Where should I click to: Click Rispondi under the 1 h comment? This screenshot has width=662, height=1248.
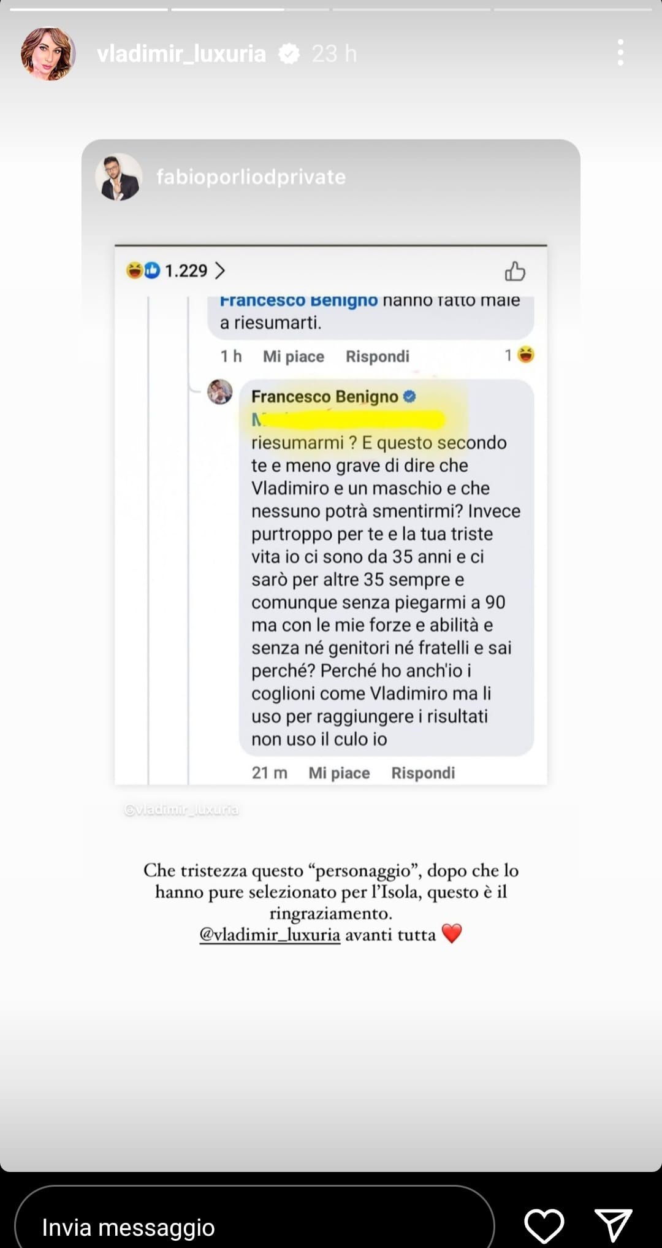click(378, 356)
